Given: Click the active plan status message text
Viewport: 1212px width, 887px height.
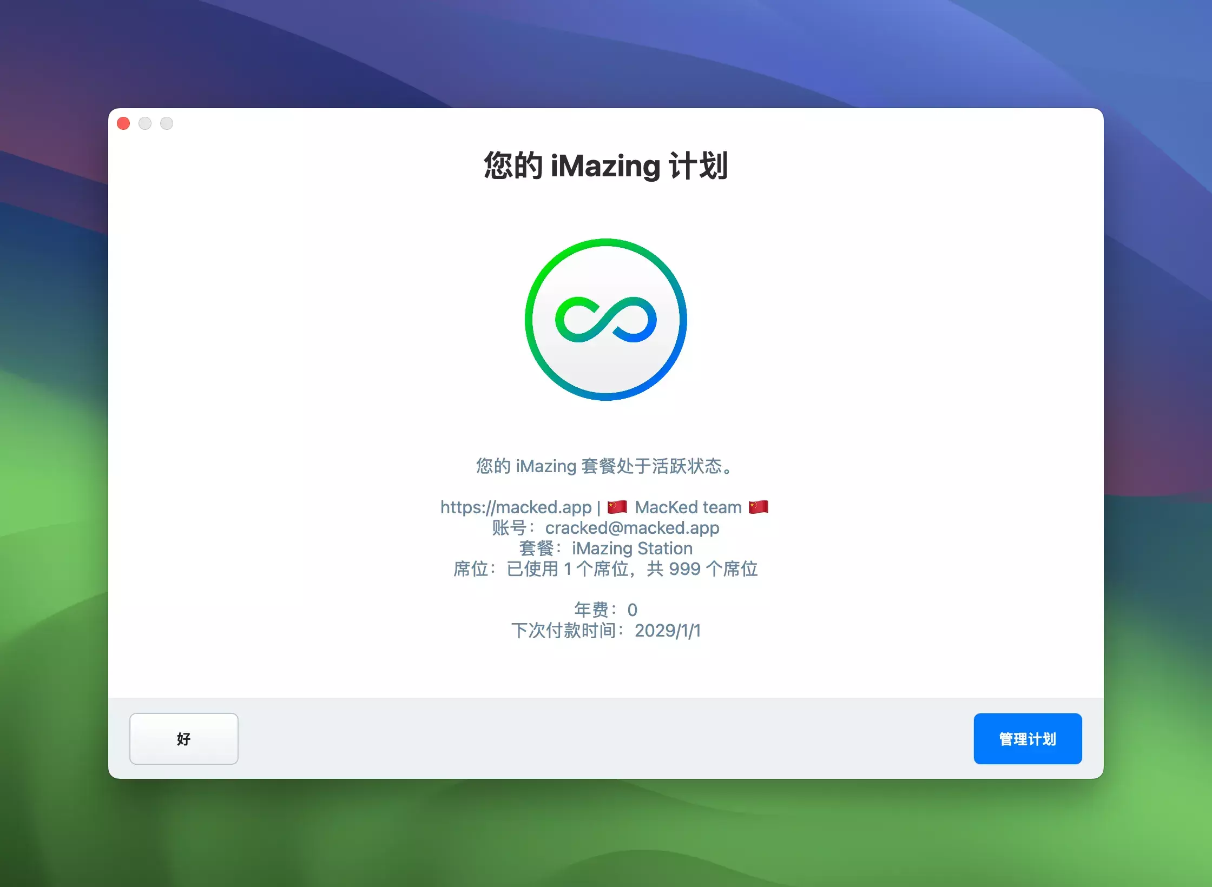Looking at the screenshot, I should pyautogui.click(x=605, y=466).
